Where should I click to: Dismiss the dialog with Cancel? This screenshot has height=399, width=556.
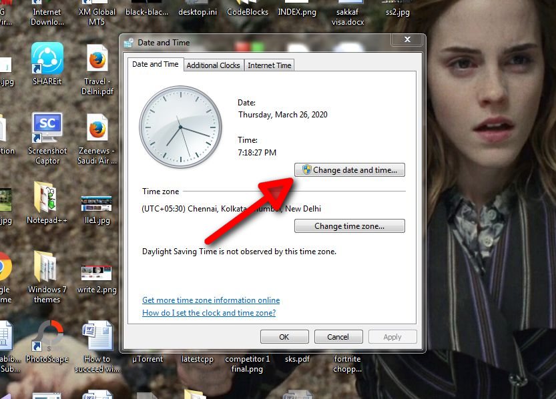click(x=338, y=337)
